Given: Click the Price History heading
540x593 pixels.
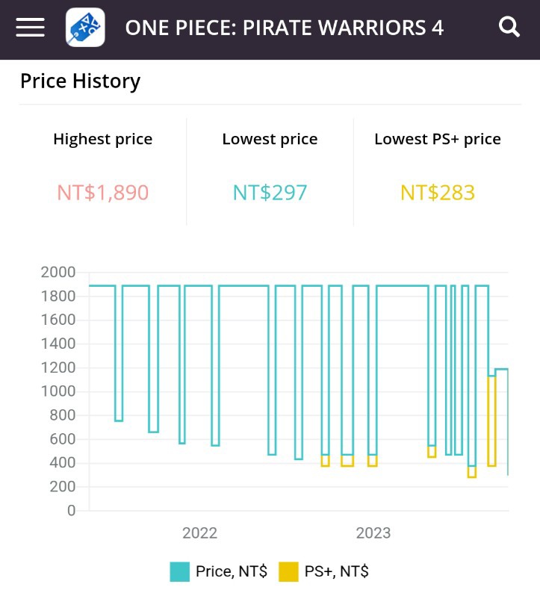Looking at the screenshot, I should click(80, 81).
